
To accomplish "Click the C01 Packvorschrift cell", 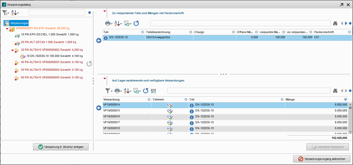I will pyautogui.click(x=332, y=38).
